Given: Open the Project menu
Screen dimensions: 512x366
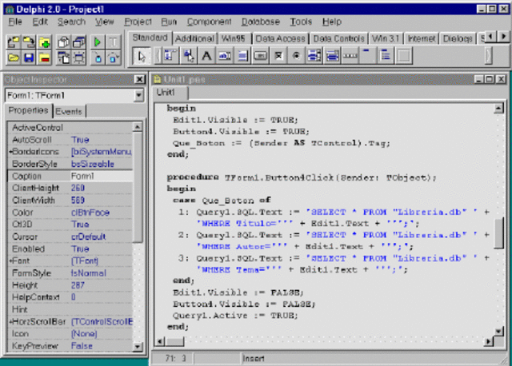Looking at the screenshot, I should 138,22.
